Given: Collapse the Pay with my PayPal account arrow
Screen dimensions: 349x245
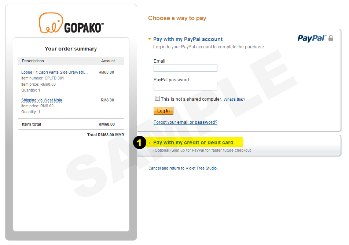Looking at the screenshot, I should point(150,39).
